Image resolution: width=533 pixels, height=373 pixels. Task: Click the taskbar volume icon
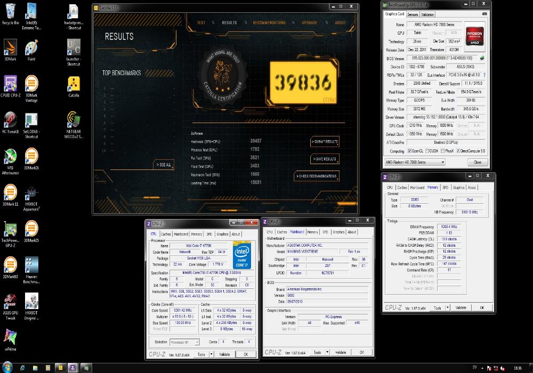(503, 368)
